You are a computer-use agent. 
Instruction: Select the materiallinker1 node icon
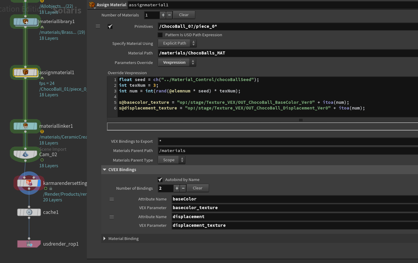click(x=25, y=126)
